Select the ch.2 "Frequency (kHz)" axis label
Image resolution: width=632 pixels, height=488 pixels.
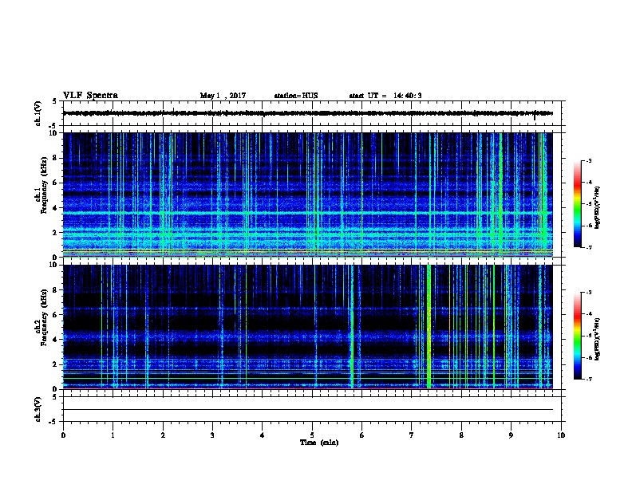[x=44, y=317]
